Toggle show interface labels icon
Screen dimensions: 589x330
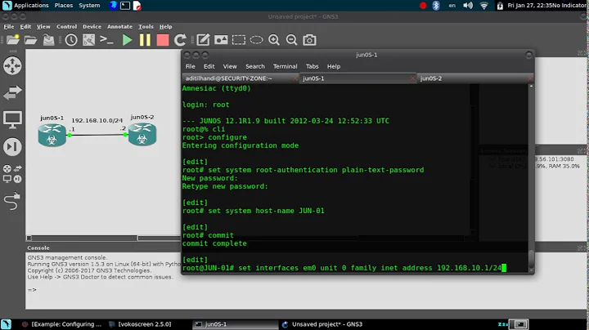(x=88, y=40)
